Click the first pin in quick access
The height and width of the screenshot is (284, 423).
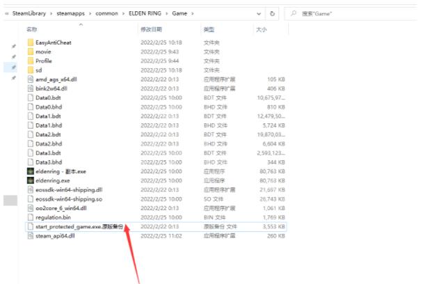coord(13,46)
